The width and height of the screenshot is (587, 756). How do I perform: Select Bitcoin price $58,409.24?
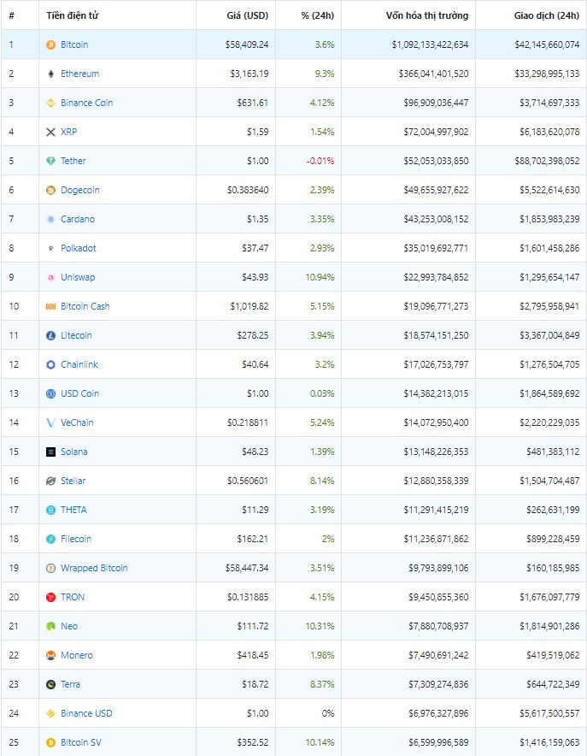247,44
